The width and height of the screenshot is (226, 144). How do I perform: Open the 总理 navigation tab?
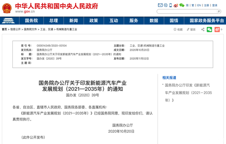[x=54, y=21]
